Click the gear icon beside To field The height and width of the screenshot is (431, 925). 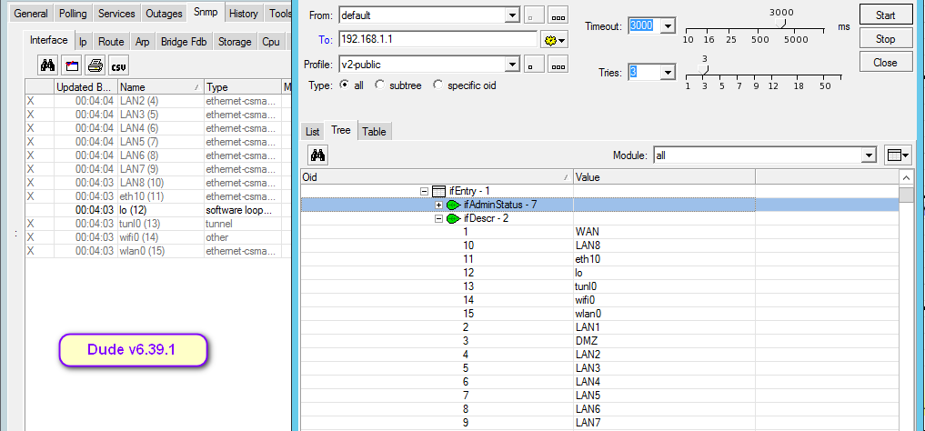tap(555, 40)
